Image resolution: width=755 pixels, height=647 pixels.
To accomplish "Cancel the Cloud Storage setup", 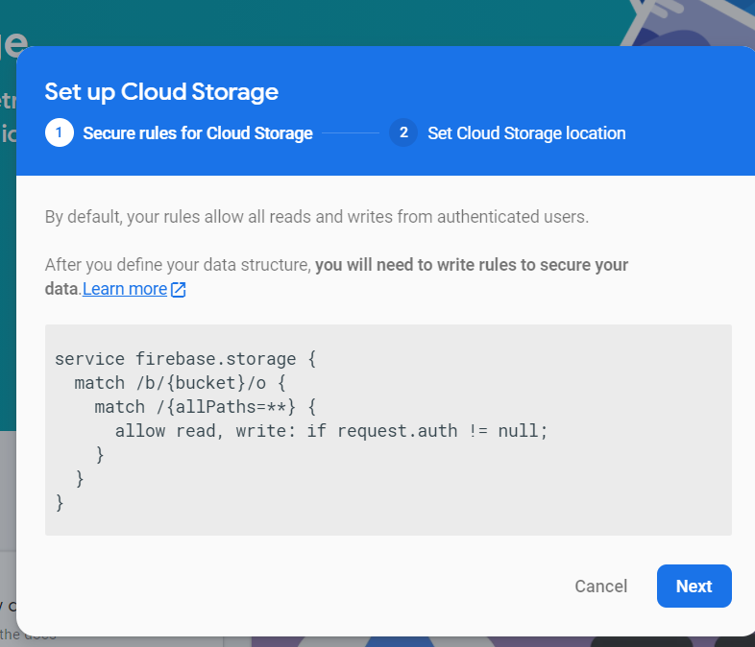I will (600, 587).
